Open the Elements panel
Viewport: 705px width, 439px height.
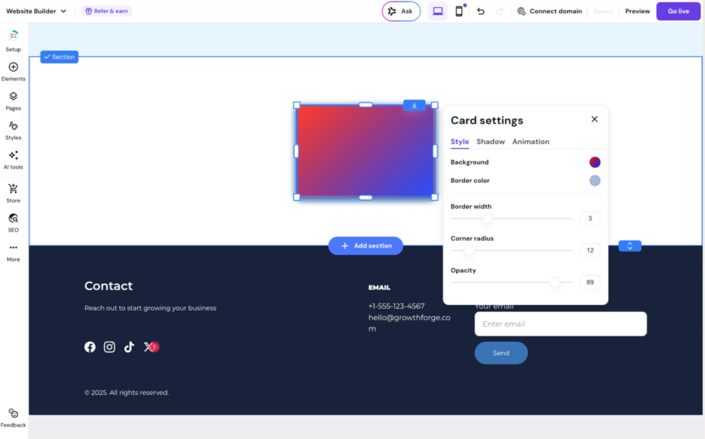point(13,71)
